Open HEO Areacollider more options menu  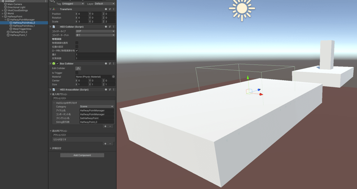point(114,89)
